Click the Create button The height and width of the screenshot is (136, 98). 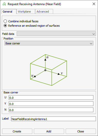point(17,131)
